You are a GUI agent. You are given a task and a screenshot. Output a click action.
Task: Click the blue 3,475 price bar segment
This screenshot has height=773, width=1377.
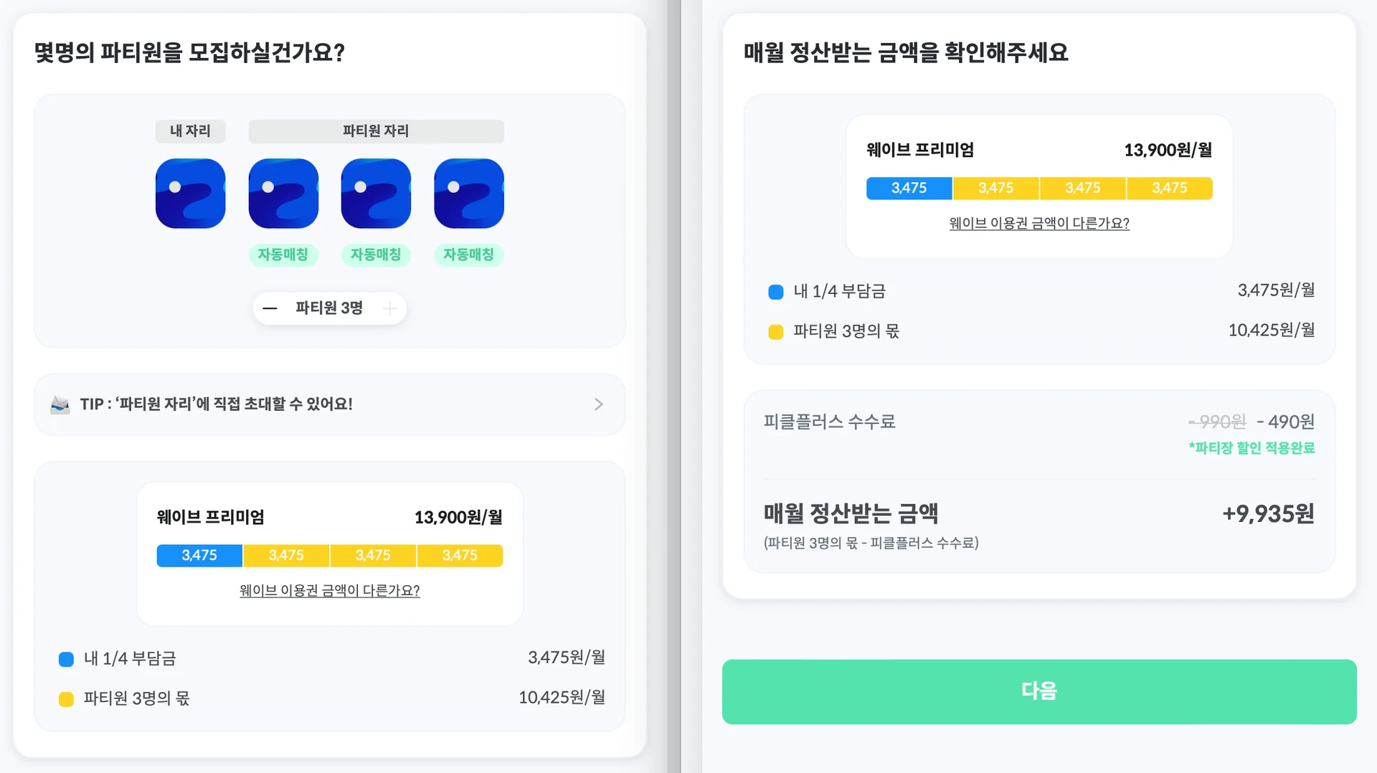[x=199, y=555]
